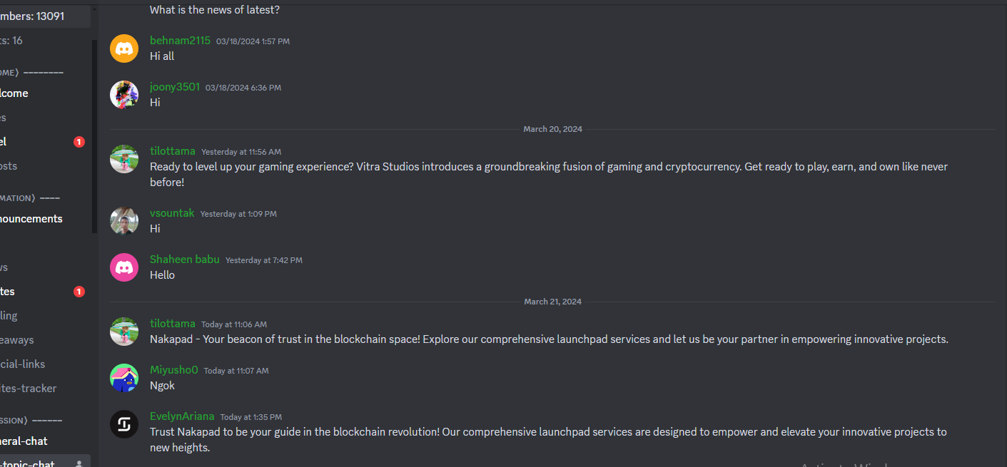The height and width of the screenshot is (467, 1007).
Task: Open behnam2115's orange Discord avatar
Action: tap(124, 48)
